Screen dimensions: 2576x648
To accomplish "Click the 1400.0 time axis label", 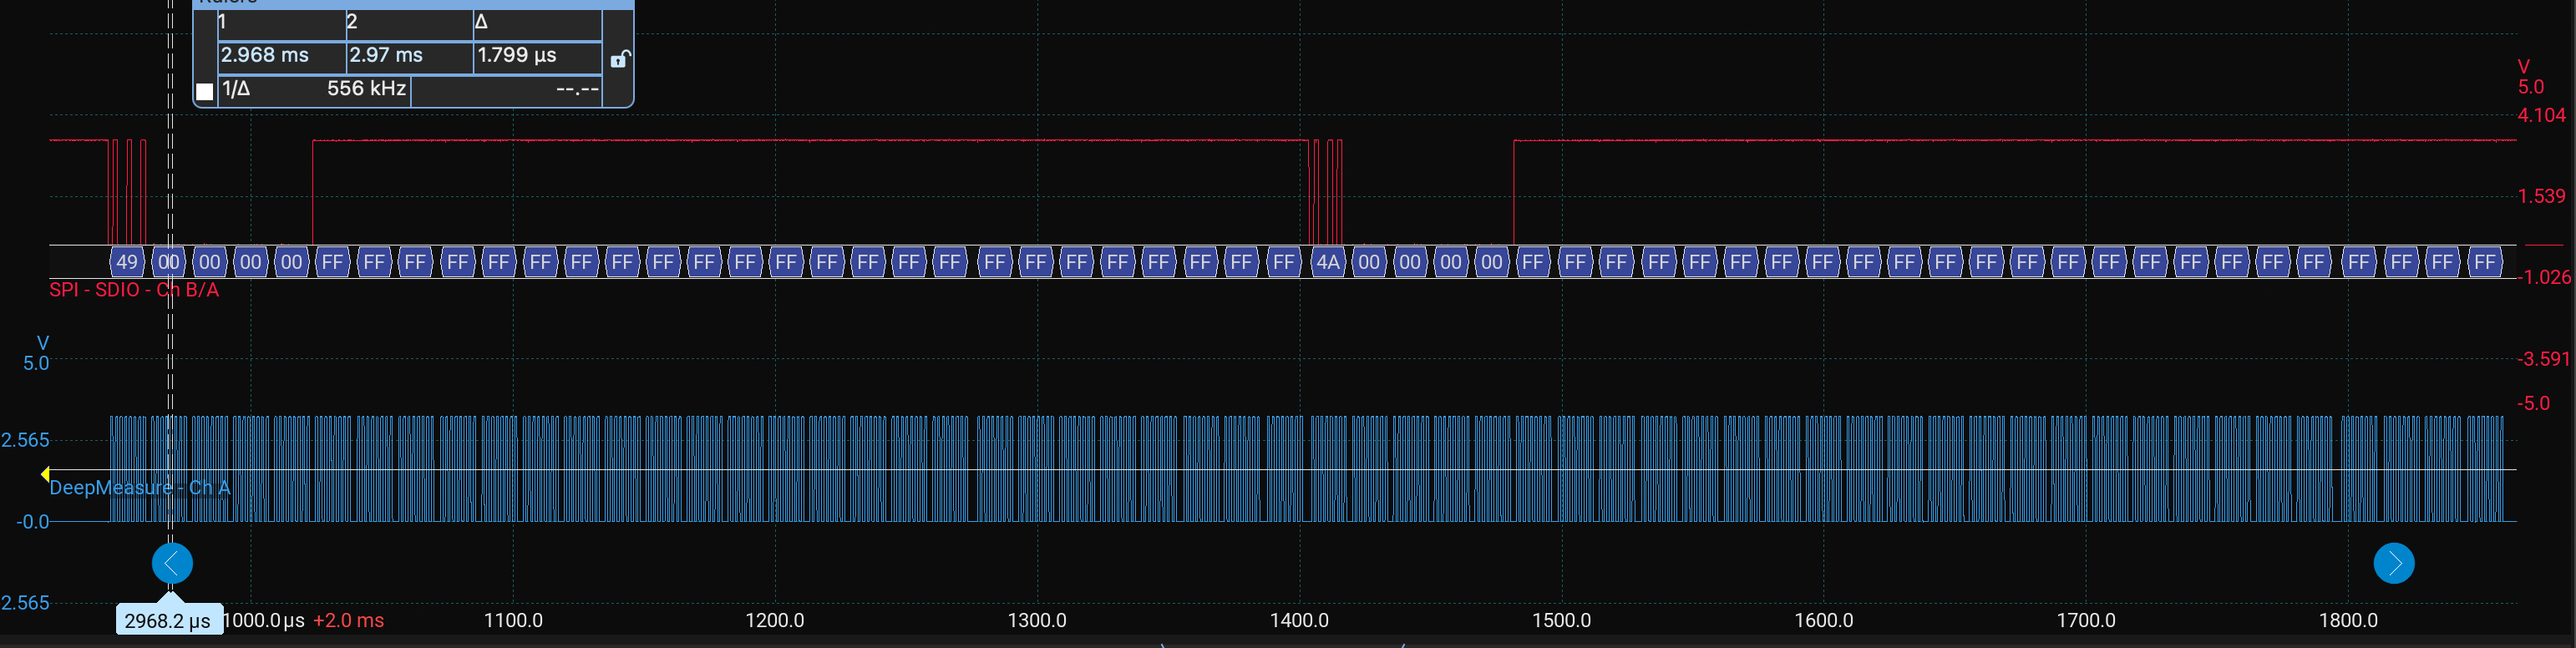I will pyautogui.click(x=1299, y=620).
